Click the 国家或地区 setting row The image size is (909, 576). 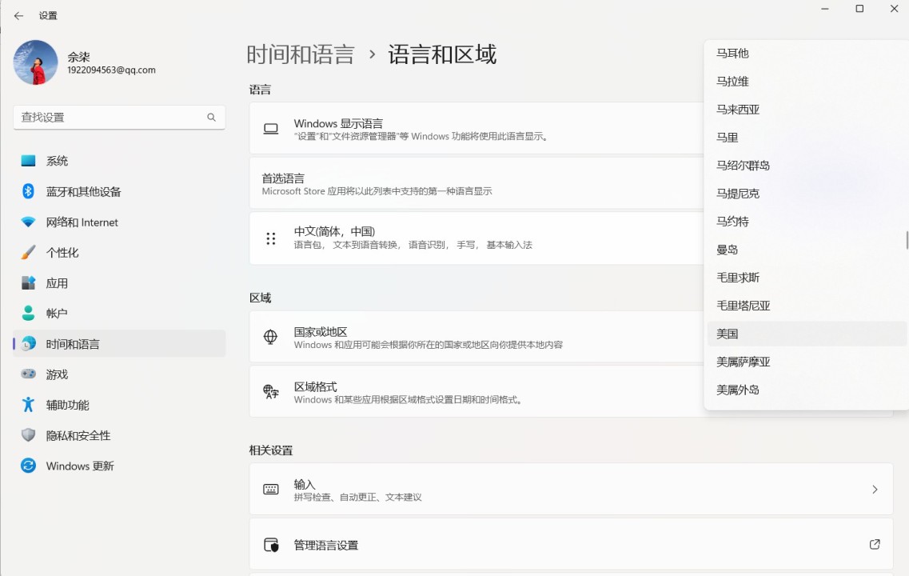tap(476, 337)
